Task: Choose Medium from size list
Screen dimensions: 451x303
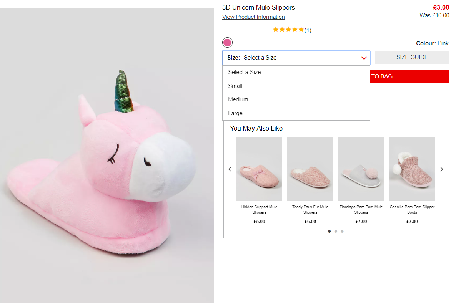Action: click(238, 99)
